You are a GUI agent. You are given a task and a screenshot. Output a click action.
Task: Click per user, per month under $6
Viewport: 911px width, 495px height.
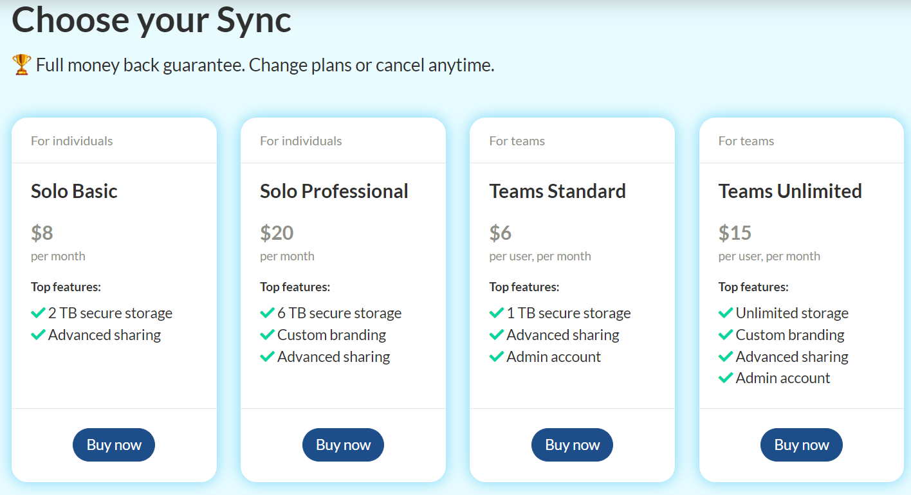click(x=540, y=256)
